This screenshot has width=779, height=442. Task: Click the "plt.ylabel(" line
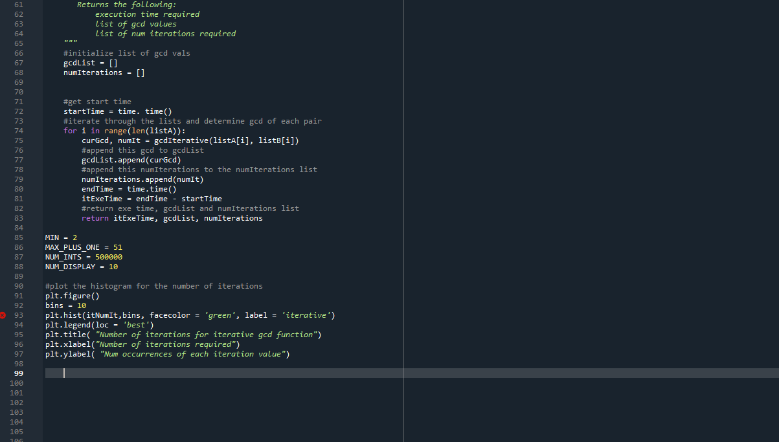click(168, 354)
